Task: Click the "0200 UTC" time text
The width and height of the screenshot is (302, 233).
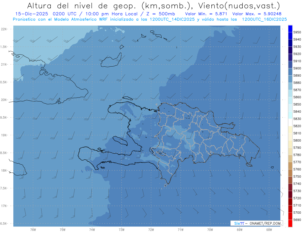Action: click(64, 14)
